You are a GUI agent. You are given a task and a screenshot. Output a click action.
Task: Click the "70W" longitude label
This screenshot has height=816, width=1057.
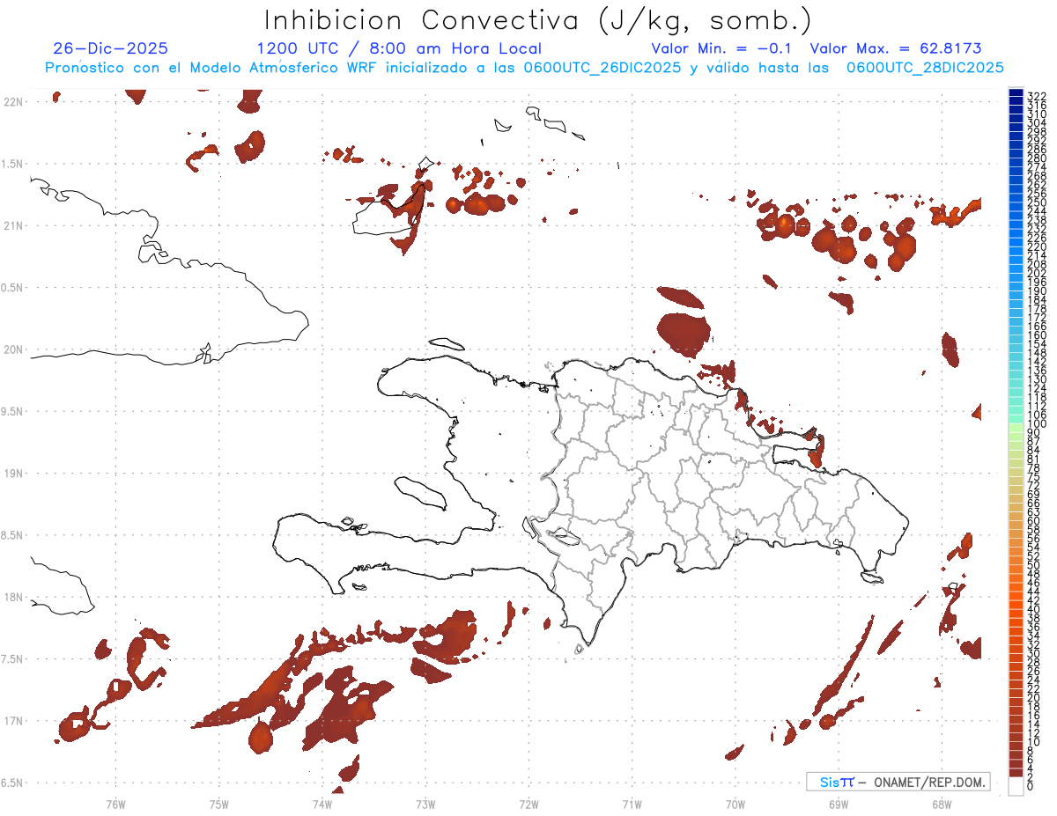tap(735, 804)
